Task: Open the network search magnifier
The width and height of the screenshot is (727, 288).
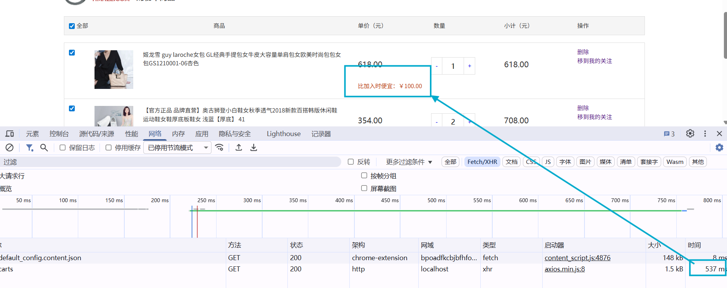Action: click(44, 148)
